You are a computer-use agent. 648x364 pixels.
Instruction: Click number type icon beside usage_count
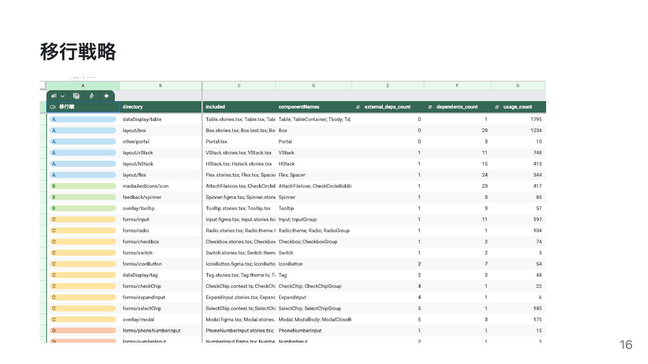[496, 107]
